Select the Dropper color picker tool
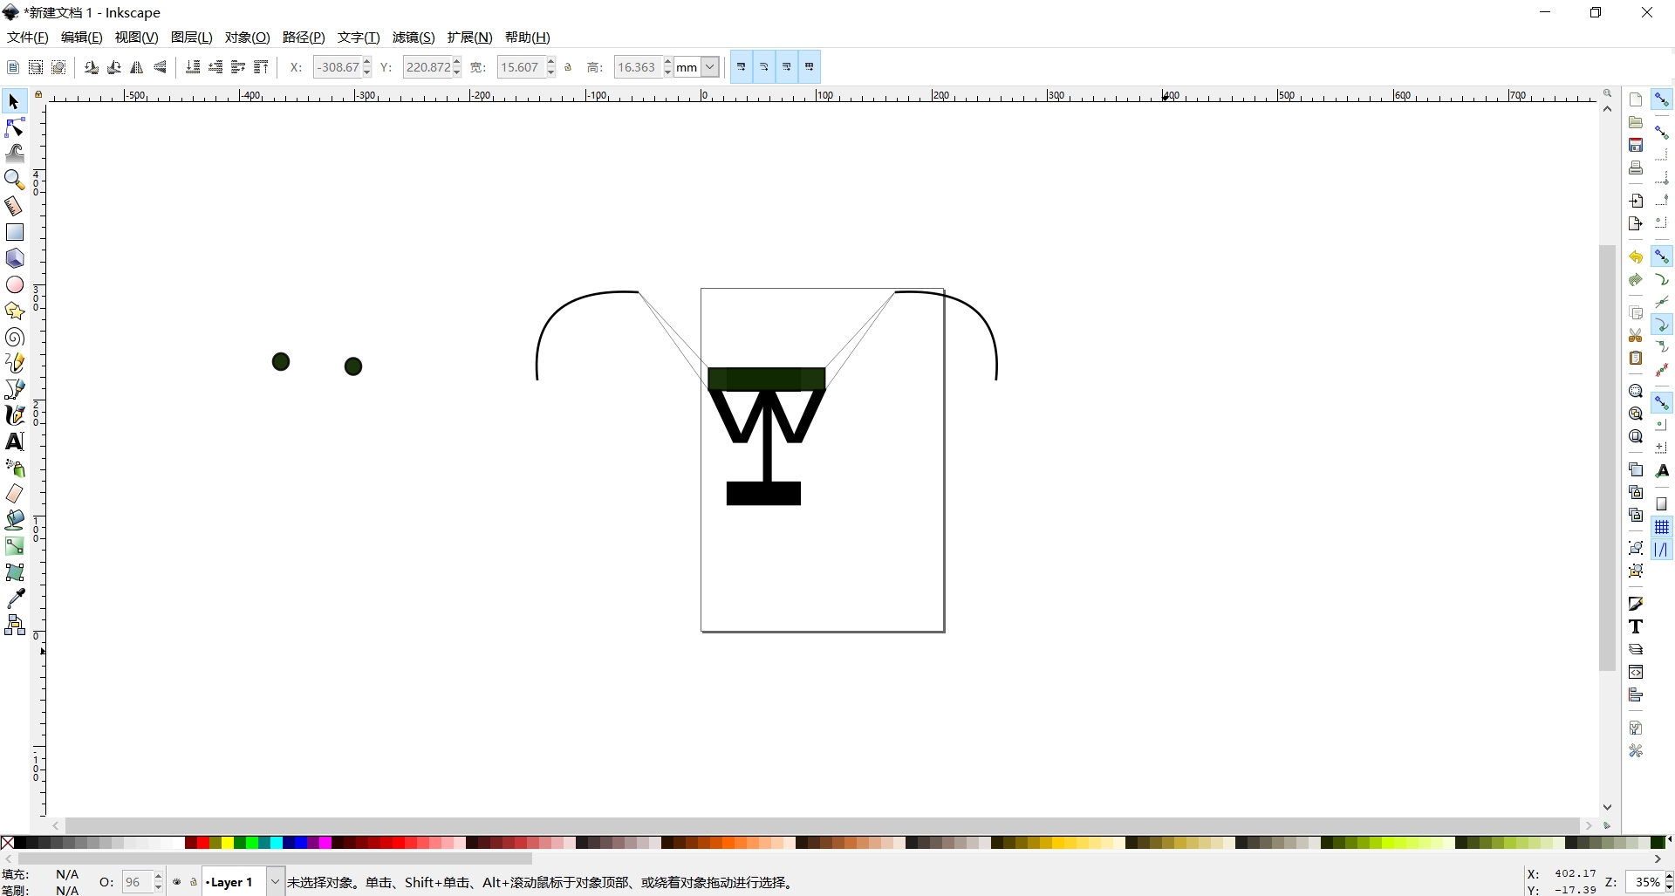1675x896 pixels. pos(14,598)
